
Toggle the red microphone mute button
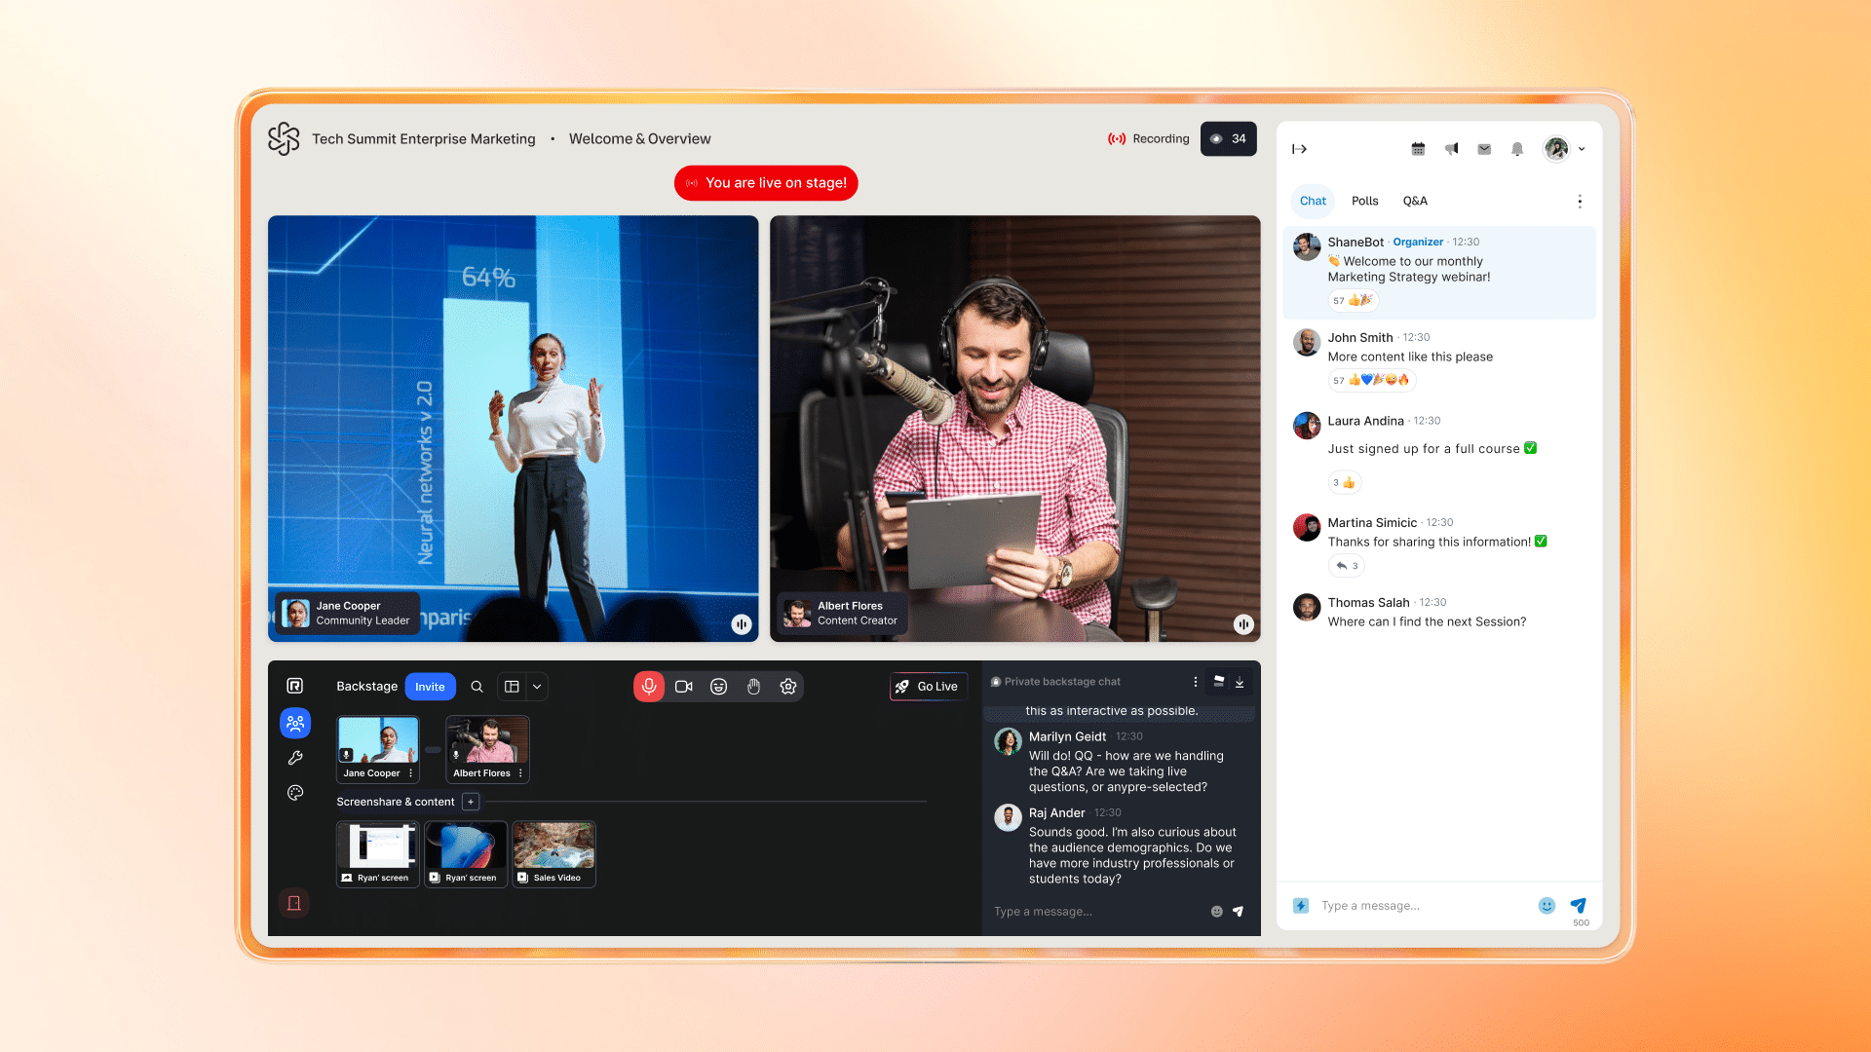[649, 687]
